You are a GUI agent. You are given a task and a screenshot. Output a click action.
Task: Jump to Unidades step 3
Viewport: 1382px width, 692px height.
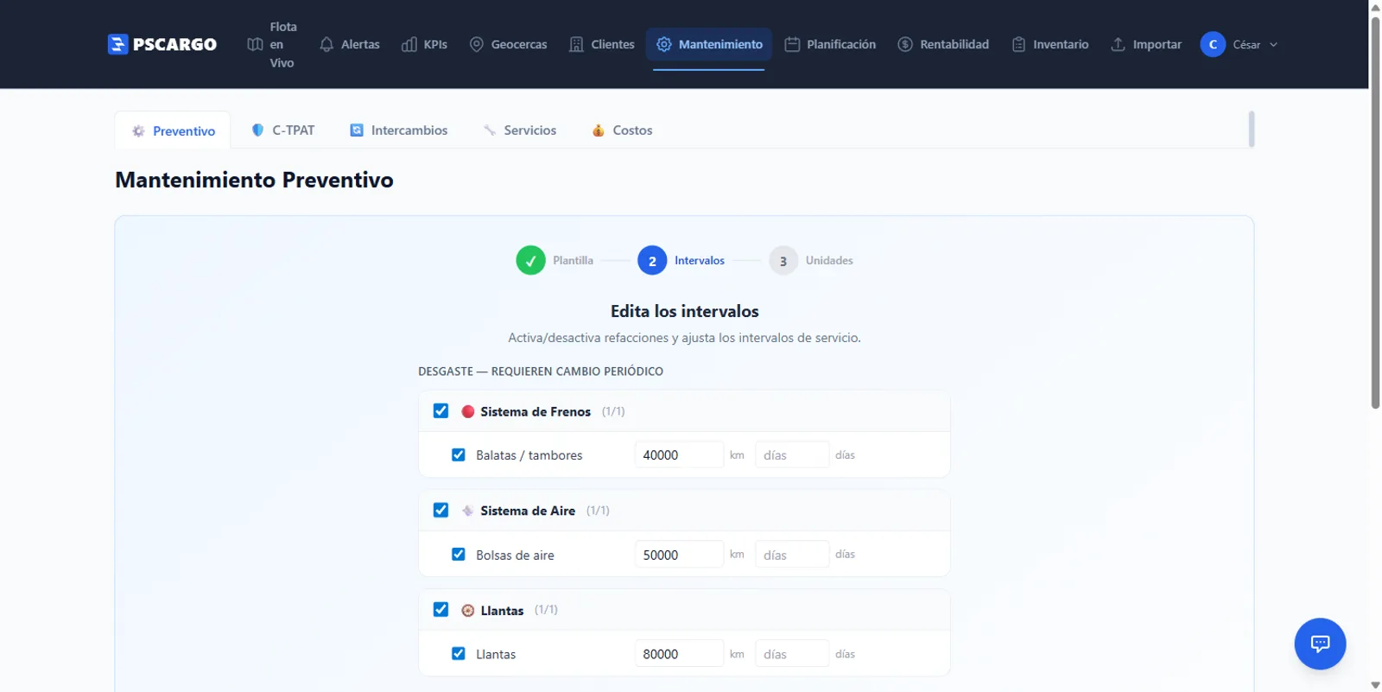click(783, 260)
